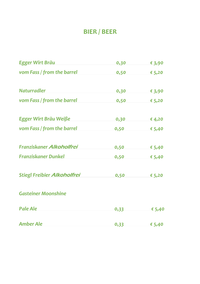
Task: Click the € 5,20 price on the first barrel line
Action: click(157, 72)
